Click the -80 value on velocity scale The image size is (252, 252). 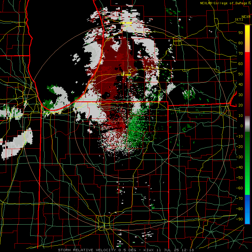tap(239, 209)
